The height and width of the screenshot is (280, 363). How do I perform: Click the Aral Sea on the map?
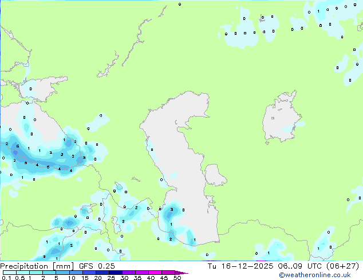[281, 118]
